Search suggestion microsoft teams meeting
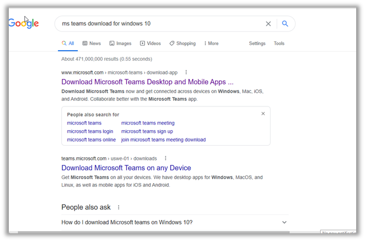This screenshot has width=365, height=241. [148, 123]
